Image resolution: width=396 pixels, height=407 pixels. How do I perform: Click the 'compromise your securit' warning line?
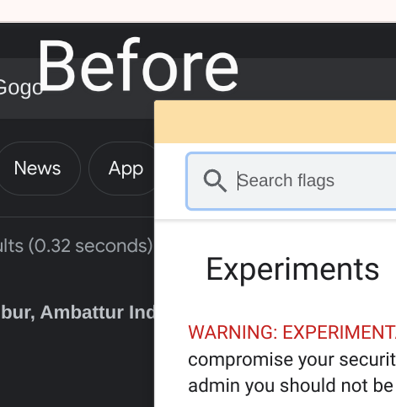pos(292,360)
